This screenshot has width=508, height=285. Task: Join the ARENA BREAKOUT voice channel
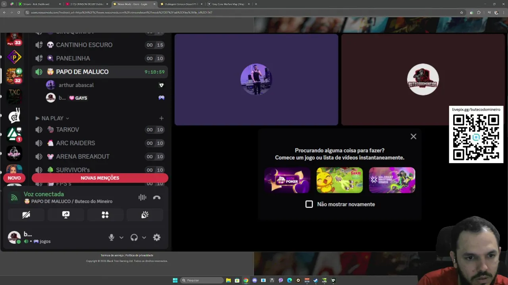99,156
